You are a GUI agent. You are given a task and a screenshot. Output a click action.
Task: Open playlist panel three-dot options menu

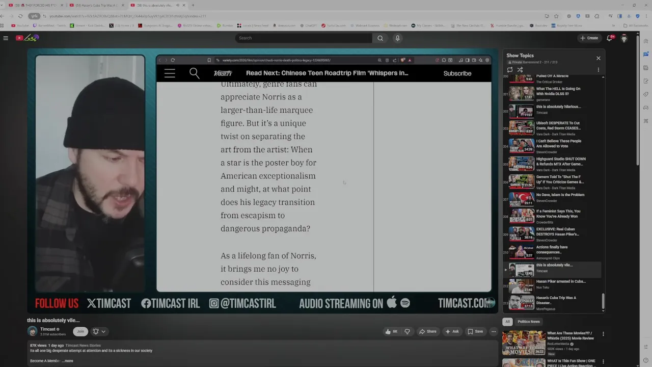[x=599, y=70]
